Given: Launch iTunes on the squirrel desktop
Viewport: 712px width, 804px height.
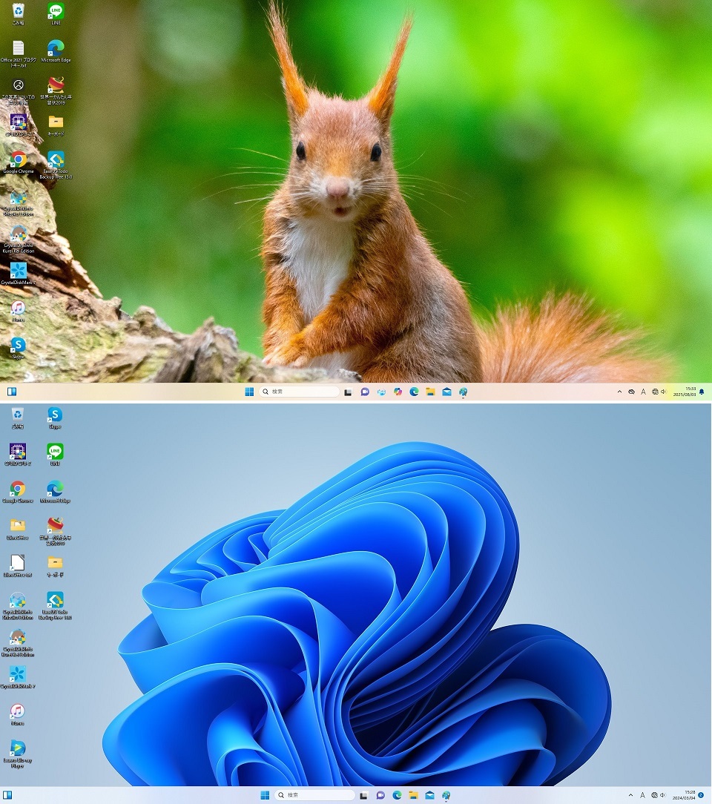Looking at the screenshot, I should click(x=19, y=311).
